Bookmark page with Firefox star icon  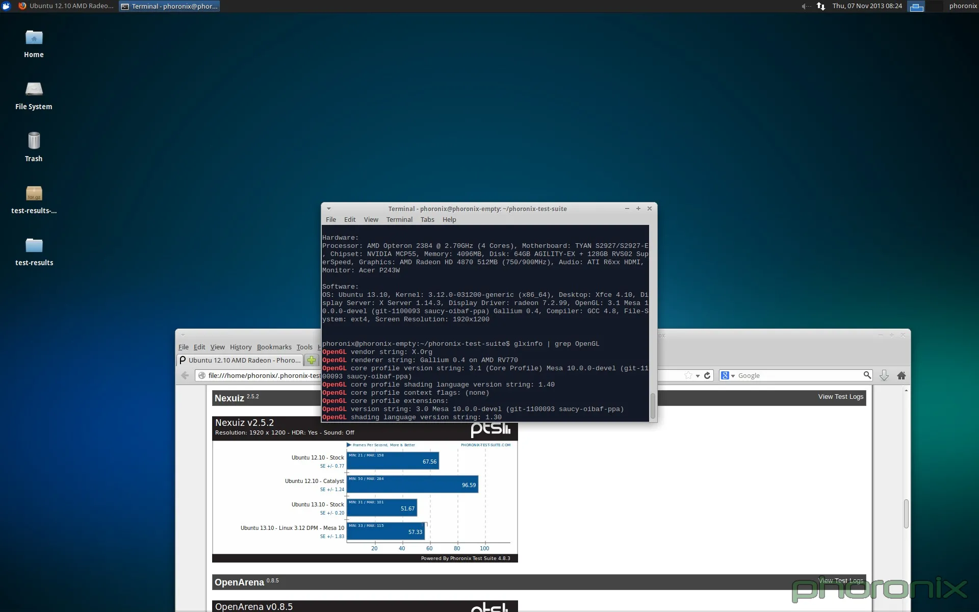pos(688,375)
